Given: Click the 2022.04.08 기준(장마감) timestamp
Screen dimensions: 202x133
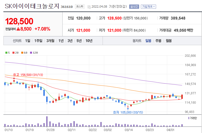Looking at the screenshot, I should (x=109, y=6).
